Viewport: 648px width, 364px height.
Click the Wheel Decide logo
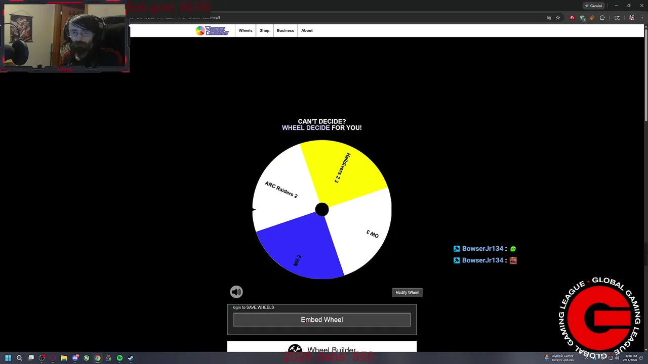pyautogui.click(x=212, y=31)
